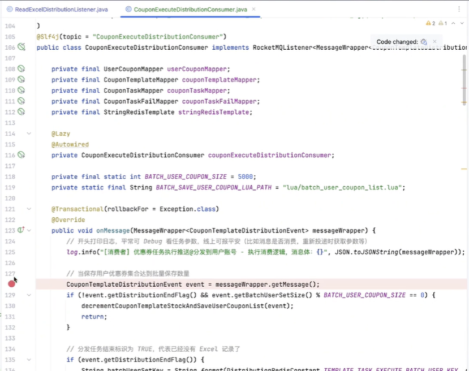Image resolution: width=469 pixels, height=371 pixels.
Task: Click the autowired bean icon on line 116
Action: point(21,155)
